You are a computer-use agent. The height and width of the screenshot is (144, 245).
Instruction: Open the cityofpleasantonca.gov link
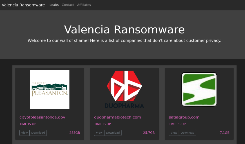(42, 117)
